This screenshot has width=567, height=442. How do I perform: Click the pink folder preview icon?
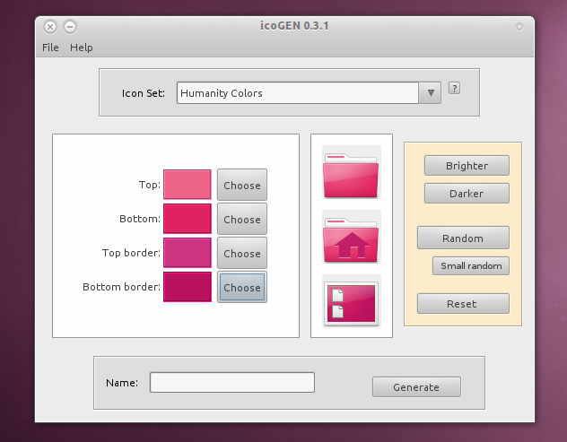pos(351,172)
